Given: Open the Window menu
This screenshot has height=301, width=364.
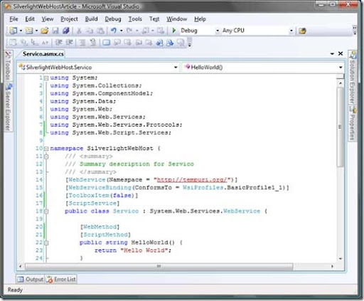Looking at the screenshot, I should pyautogui.click(x=176, y=19).
